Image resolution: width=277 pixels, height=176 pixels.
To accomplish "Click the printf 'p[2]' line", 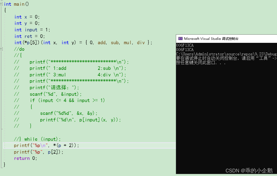I will [39, 152].
